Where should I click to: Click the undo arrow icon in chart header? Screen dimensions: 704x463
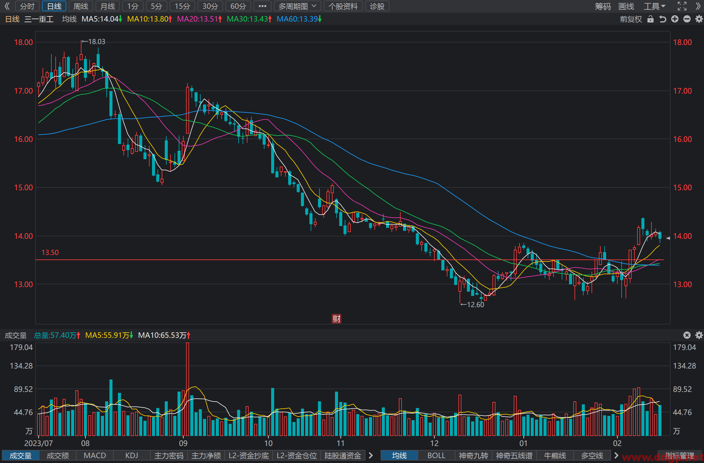(x=663, y=19)
